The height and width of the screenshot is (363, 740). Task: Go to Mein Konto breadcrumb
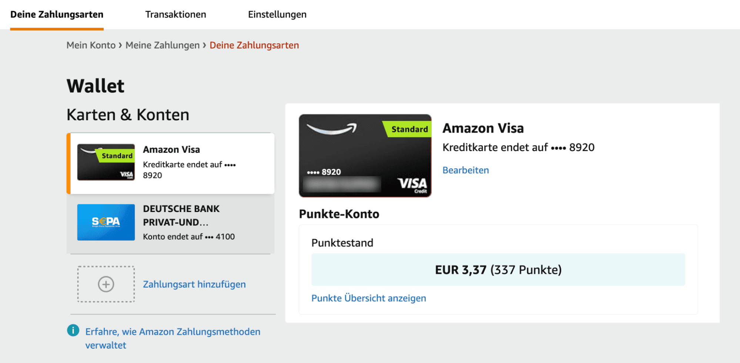pos(91,45)
